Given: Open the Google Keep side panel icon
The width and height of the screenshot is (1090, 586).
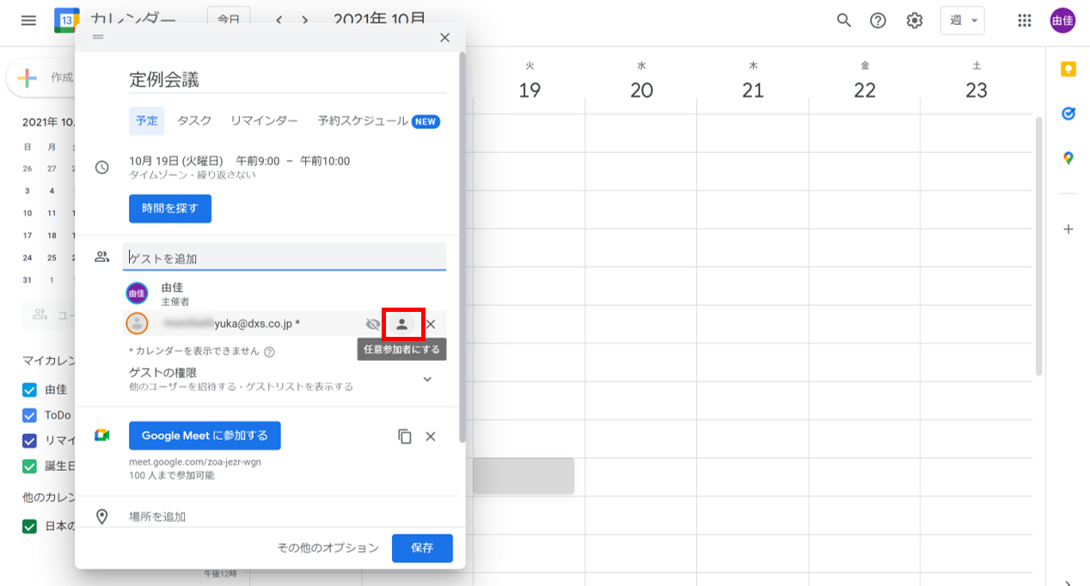Looking at the screenshot, I should click(x=1069, y=70).
